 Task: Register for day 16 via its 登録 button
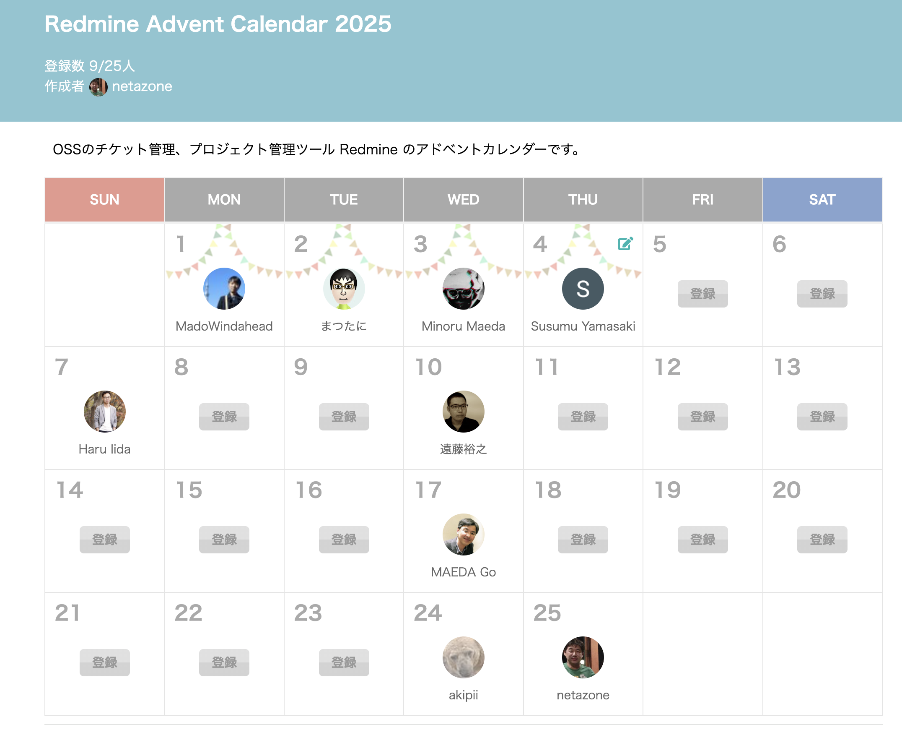(x=344, y=539)
